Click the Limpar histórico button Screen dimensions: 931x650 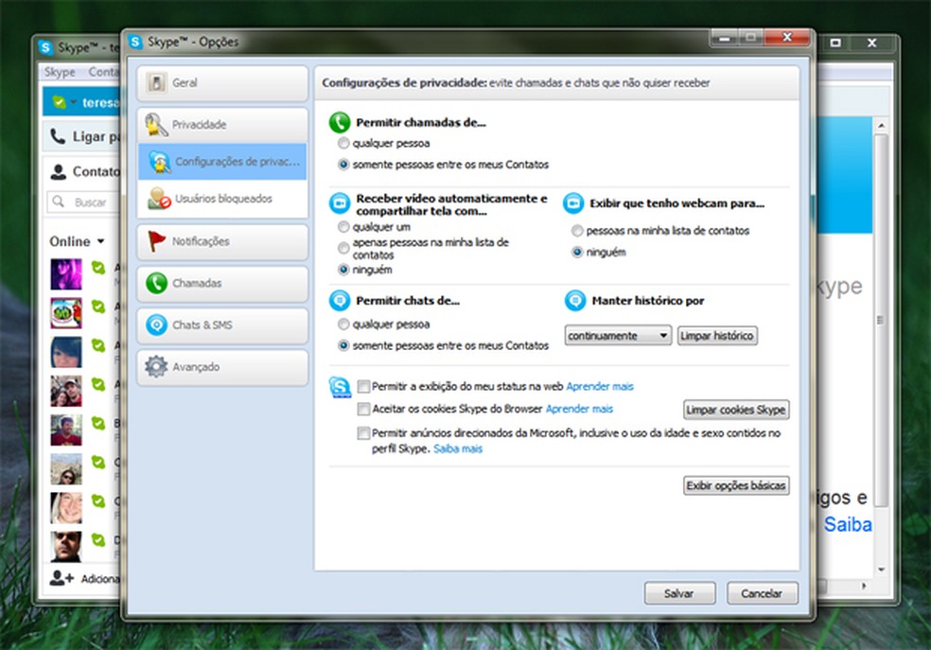[x=716, y=335]
